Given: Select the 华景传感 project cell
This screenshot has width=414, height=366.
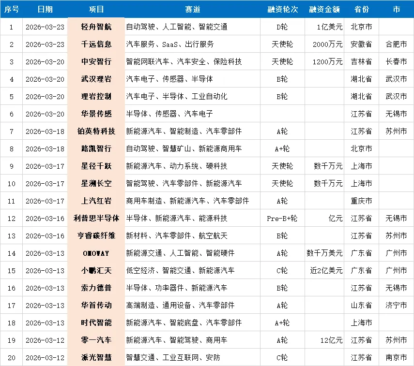Looking at the screenshot, I should point(96,114).
